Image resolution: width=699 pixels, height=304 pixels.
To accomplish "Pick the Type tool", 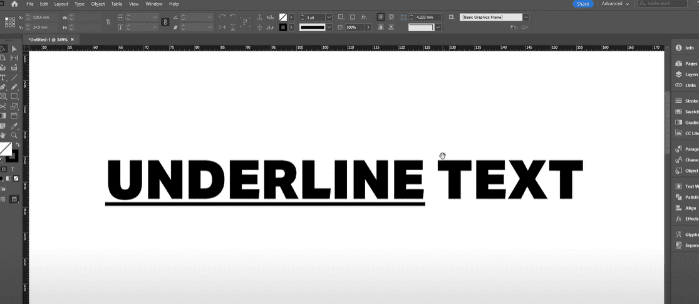I will coord(3,78).
